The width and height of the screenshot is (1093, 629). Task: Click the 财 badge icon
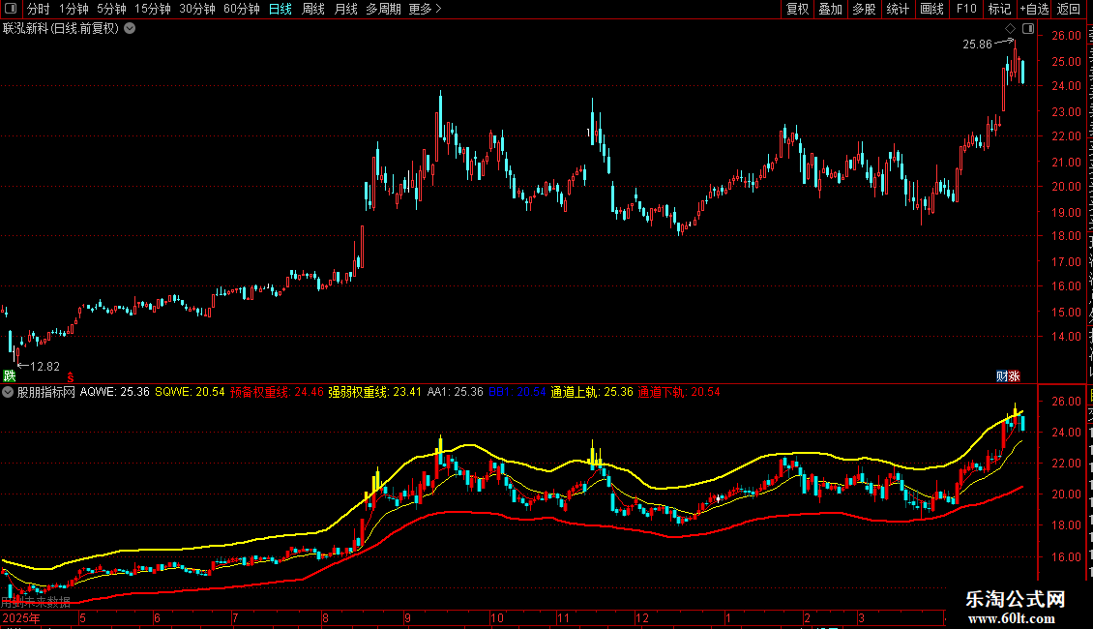point(1002,376)
